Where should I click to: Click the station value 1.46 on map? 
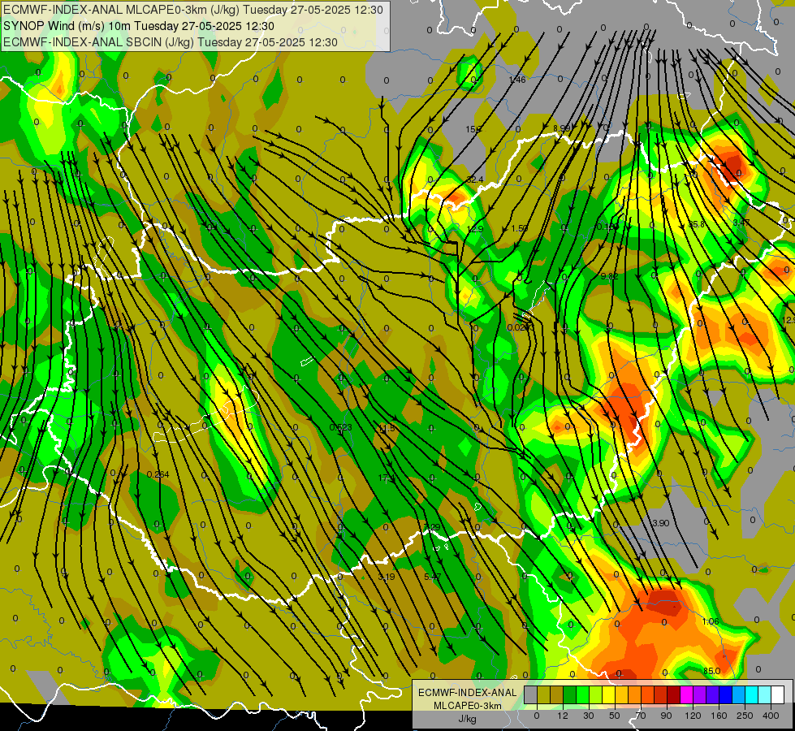point(517,80)
